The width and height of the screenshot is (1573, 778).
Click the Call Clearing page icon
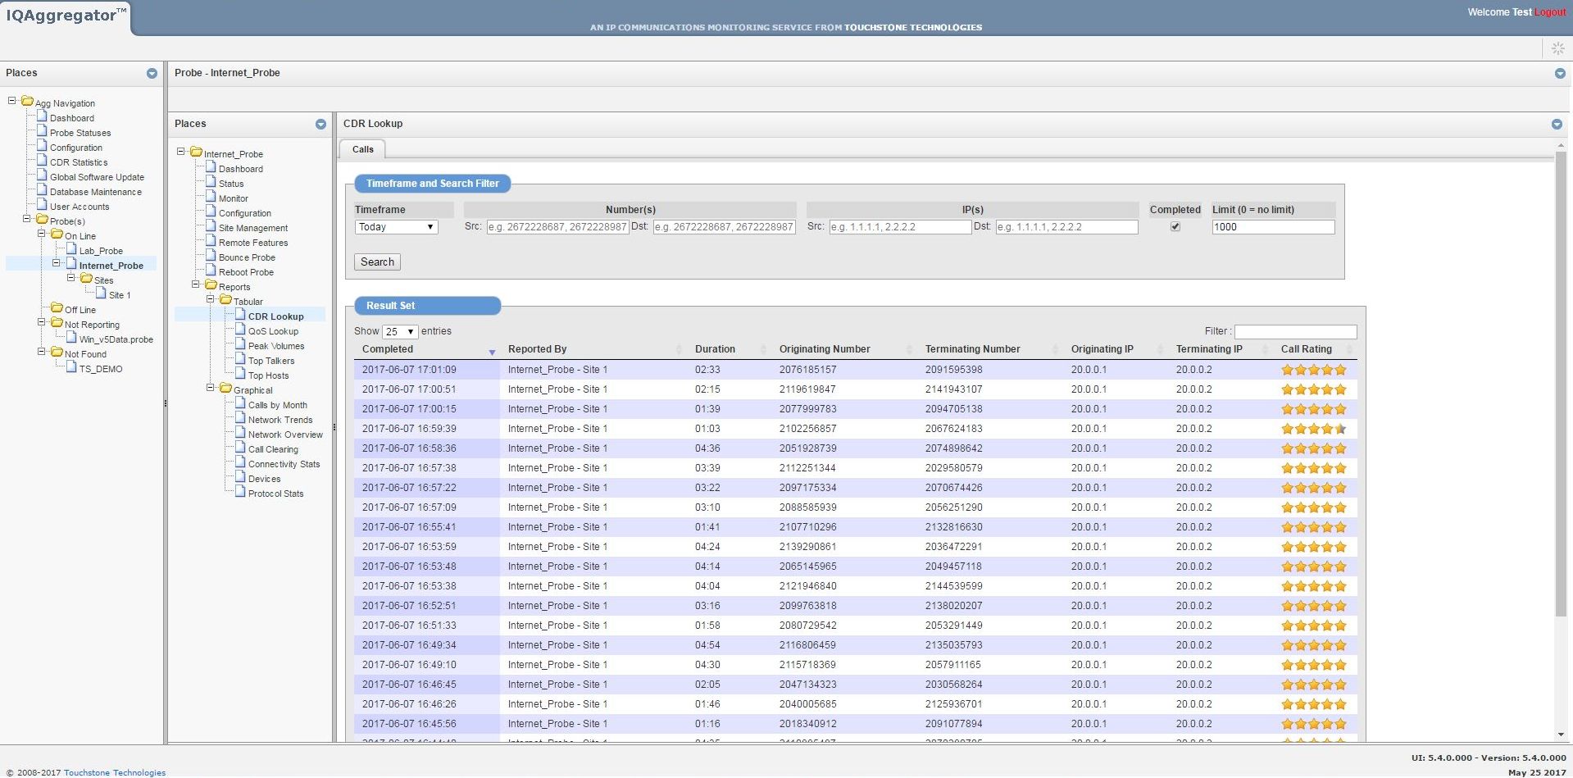(240, 448)
